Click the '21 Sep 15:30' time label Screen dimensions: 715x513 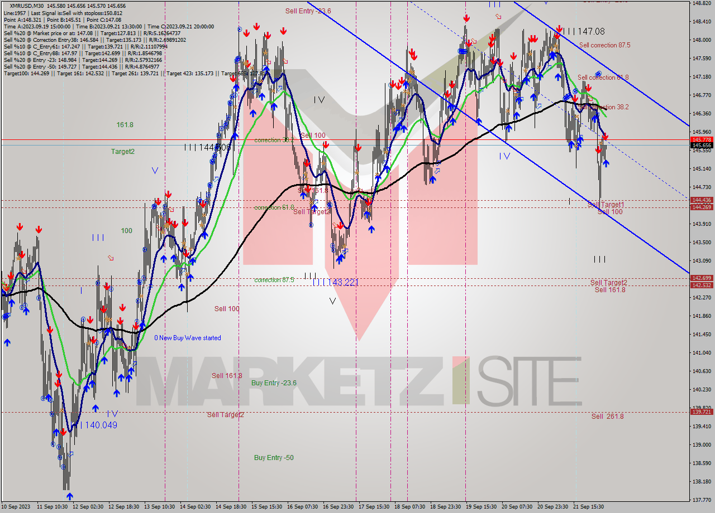coord(589,507)
